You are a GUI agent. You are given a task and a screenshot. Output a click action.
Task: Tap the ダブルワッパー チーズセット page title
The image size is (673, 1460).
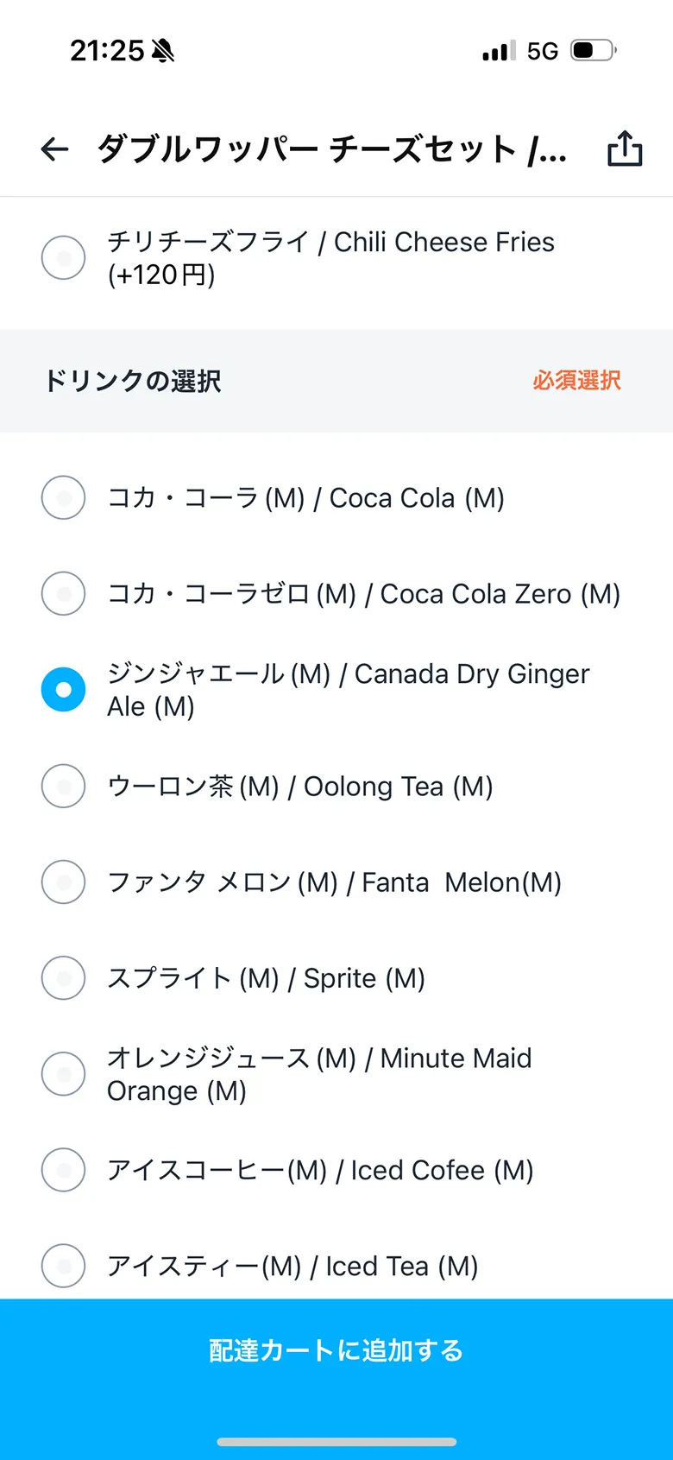click(x=331, y=149)
